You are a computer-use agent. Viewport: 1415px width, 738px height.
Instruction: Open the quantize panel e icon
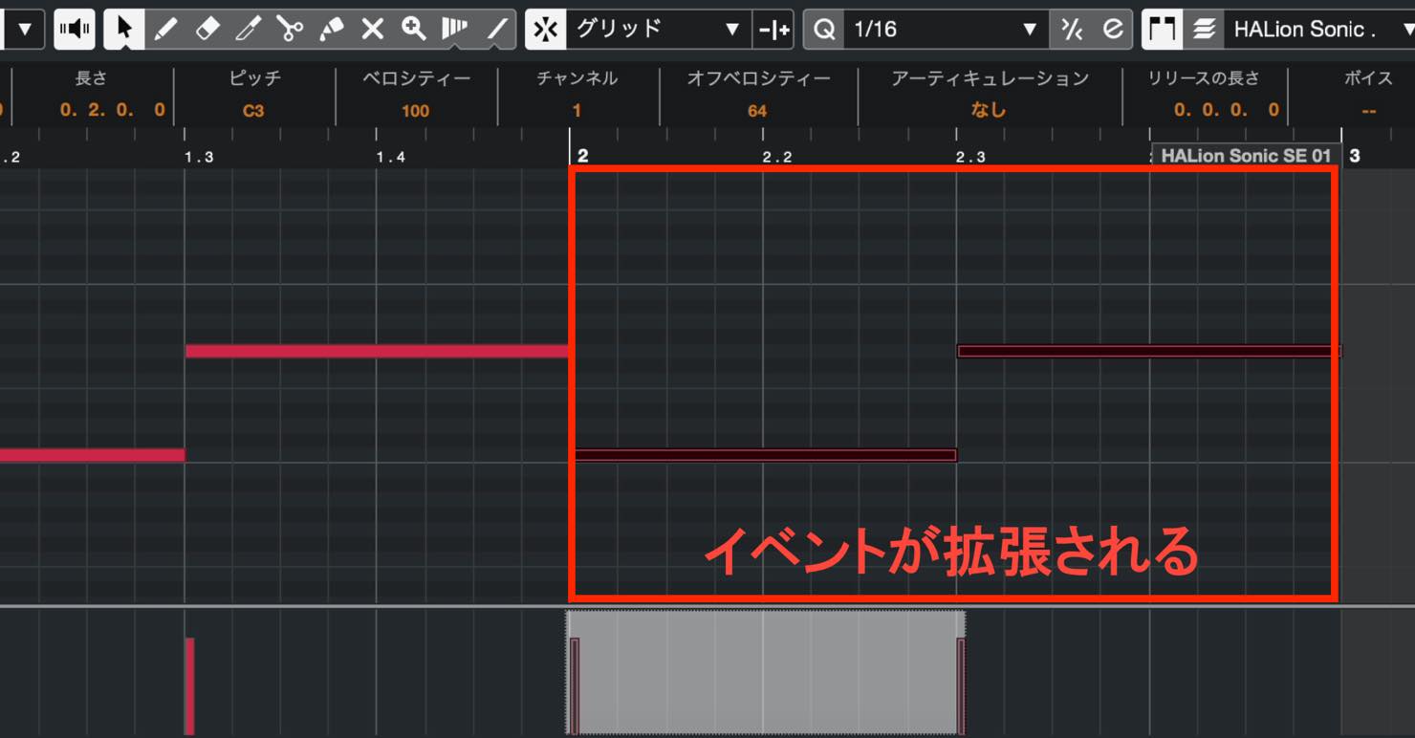(x=1112, y=29)
